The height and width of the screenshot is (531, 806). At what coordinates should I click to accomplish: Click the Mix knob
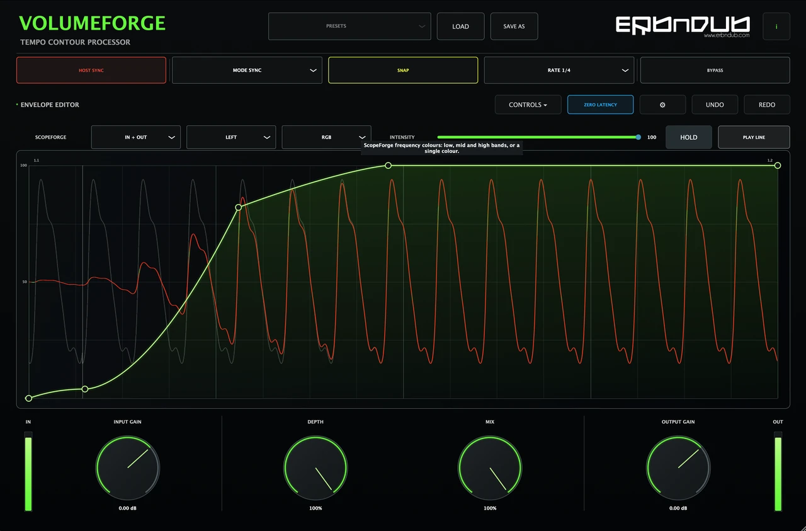click(x=490, y=468)
